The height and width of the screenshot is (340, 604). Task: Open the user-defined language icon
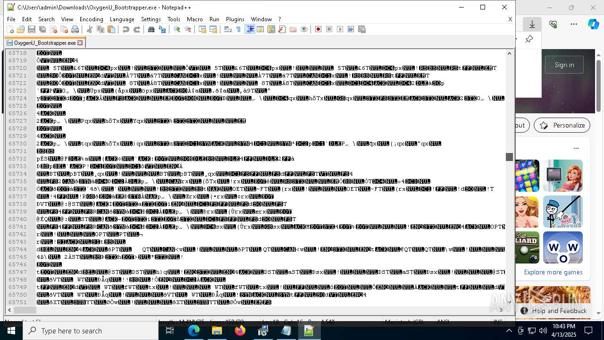click(260, 29)
